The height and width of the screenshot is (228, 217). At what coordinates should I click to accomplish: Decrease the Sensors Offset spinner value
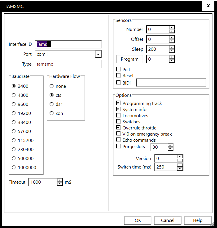coord(172,41)
